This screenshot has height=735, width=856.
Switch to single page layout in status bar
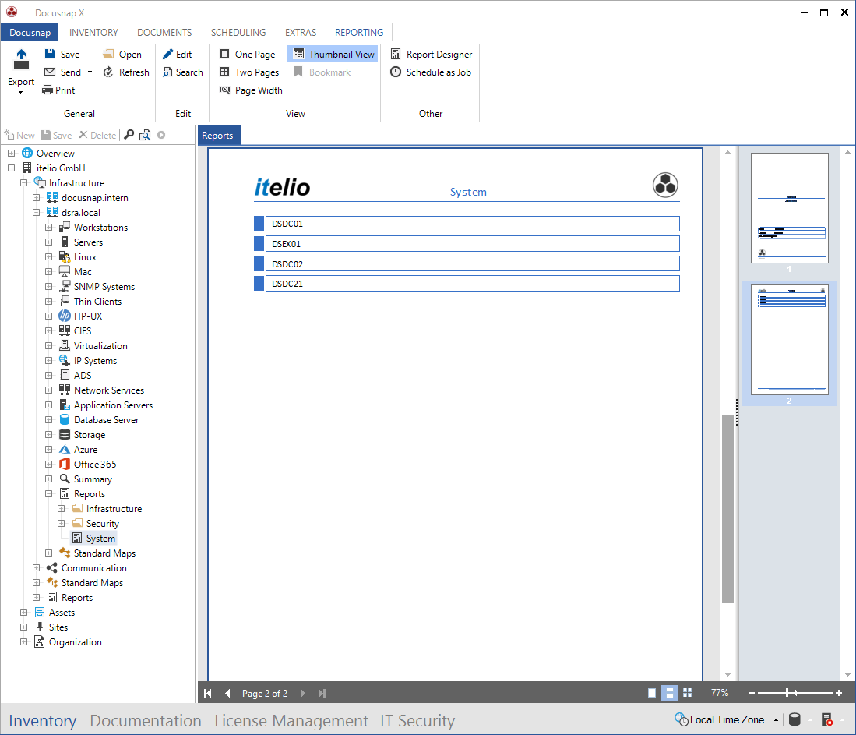click(x=652, y=693)
